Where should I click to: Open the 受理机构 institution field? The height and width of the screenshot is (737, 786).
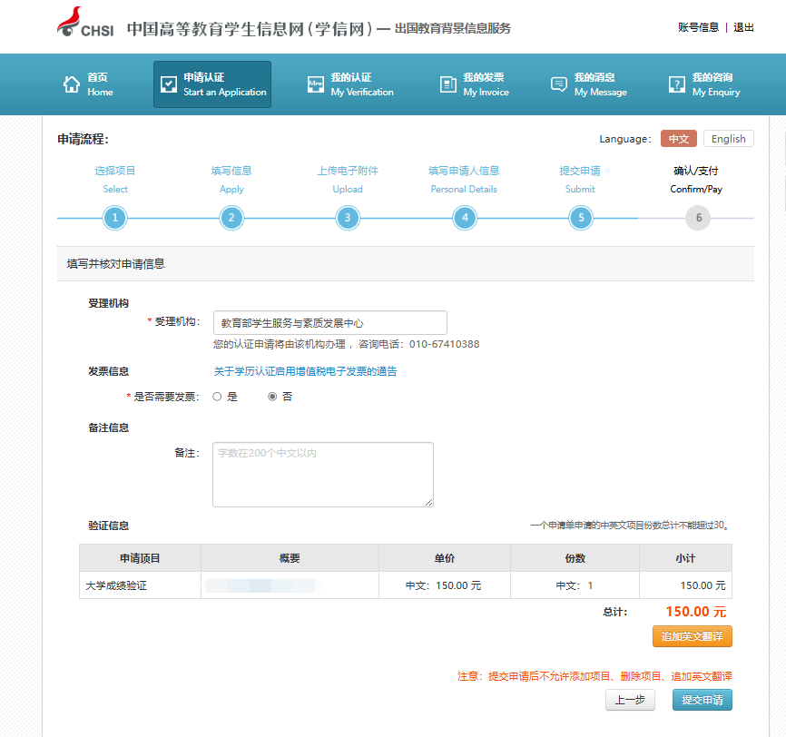pyautogui.click(x=329, y=322)
